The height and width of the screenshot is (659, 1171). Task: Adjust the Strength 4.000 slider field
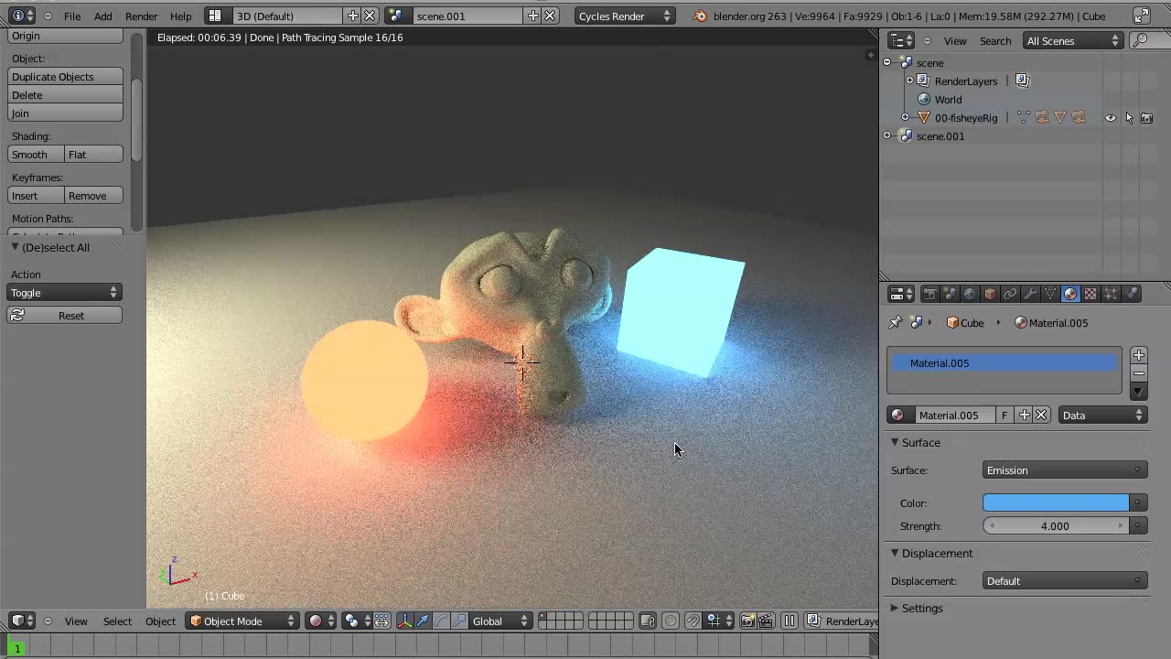[1056, 526]
